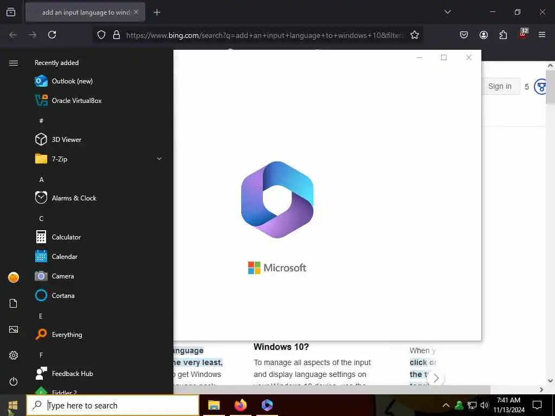Open File Explorer from taskbar
The width and height of the screenshot is (555, 416).
tap(214, 405)
